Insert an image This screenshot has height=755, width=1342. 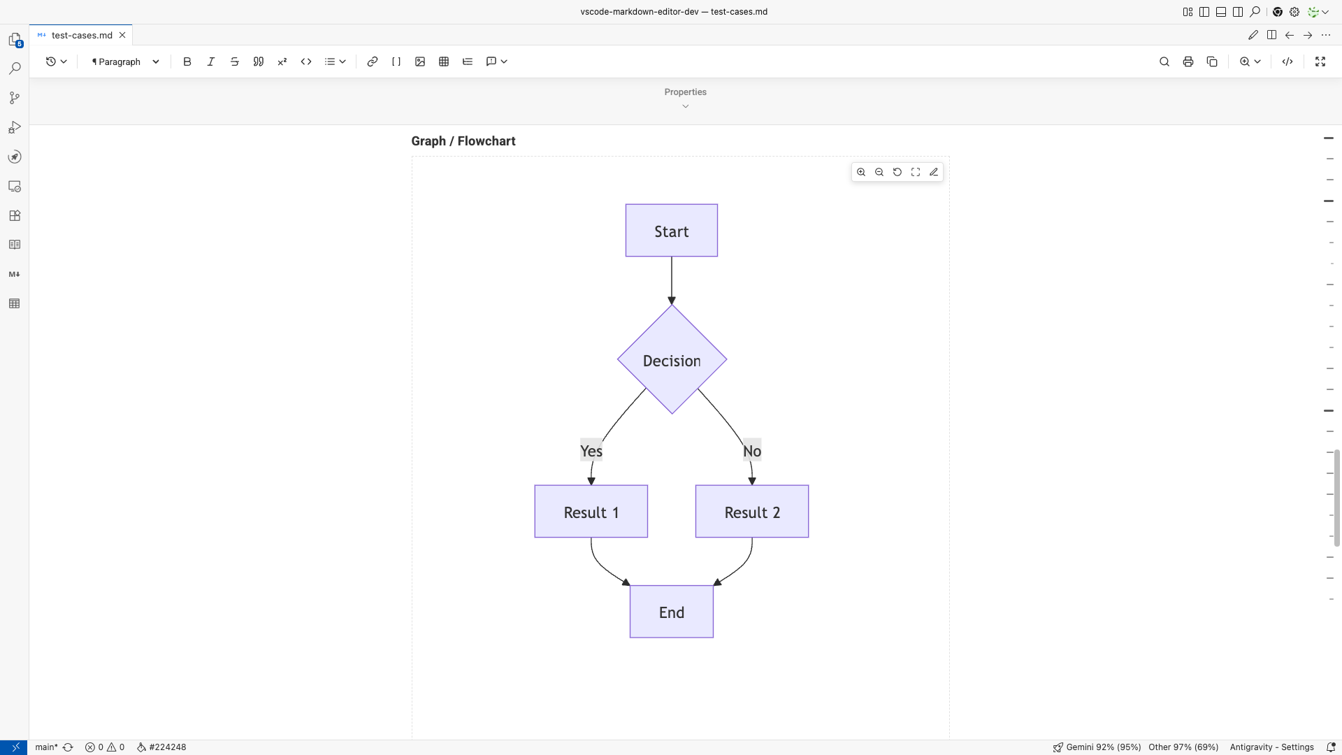coord(420,62)
